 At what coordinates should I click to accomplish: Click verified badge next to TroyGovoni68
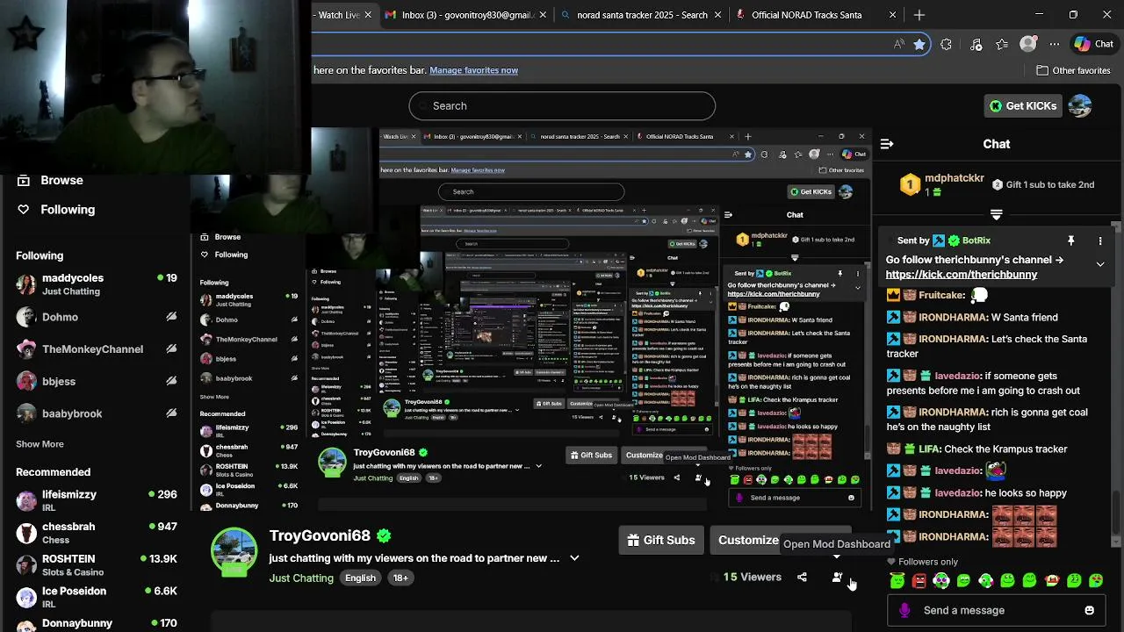pyautogui.click(x=384, y=535)
